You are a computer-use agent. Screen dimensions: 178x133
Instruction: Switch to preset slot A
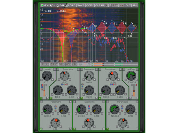(107, 5)
